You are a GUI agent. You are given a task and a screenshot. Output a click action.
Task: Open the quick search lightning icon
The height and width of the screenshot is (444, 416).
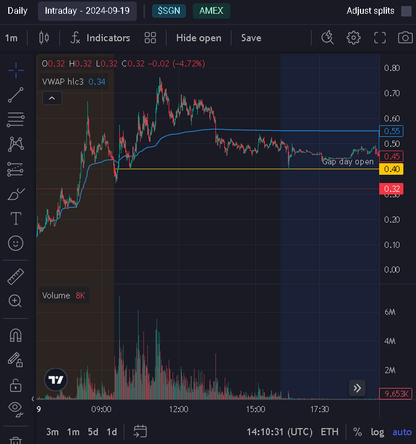tap(328, 38)
